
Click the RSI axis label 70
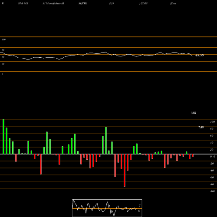3,50
